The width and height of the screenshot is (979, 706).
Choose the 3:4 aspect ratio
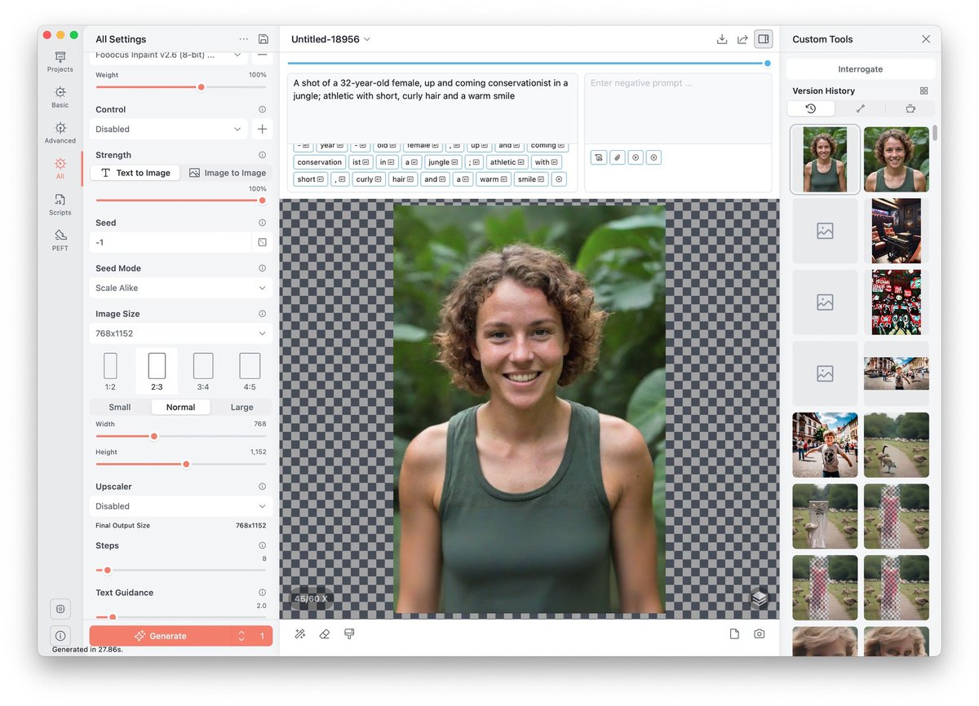click(203, 371)
